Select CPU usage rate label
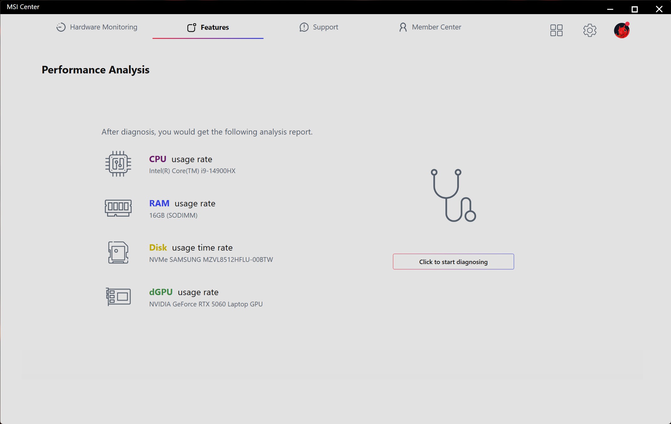This screenshot has height=424, width=671. tap(181, 159)
